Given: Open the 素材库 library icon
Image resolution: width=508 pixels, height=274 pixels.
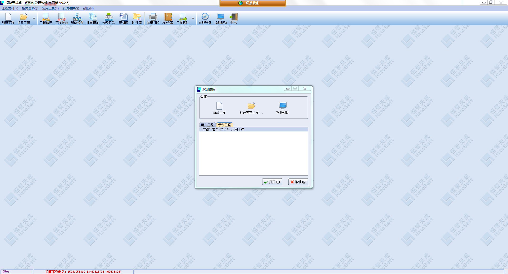Looking at the screenshot, I should pyautogui.click(x=123, y=19).
